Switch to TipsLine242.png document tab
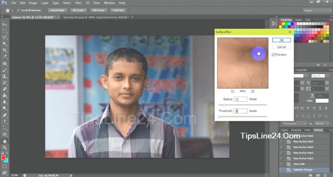The image size is (333, 177). click(x=96, y=17)
